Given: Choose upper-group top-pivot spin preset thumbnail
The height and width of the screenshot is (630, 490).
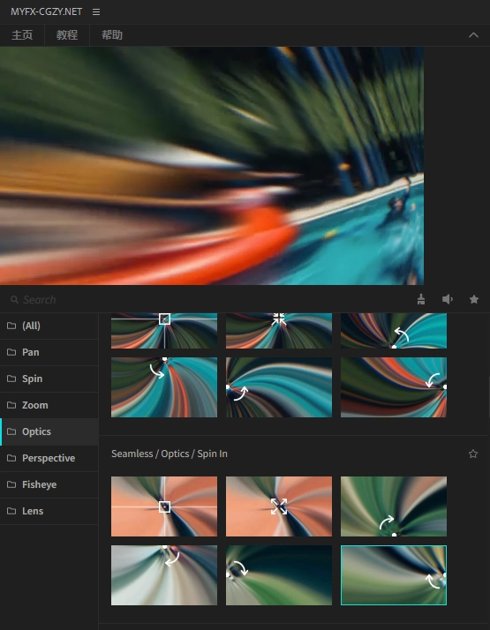Looking at the screenshot, I should 164,387.
